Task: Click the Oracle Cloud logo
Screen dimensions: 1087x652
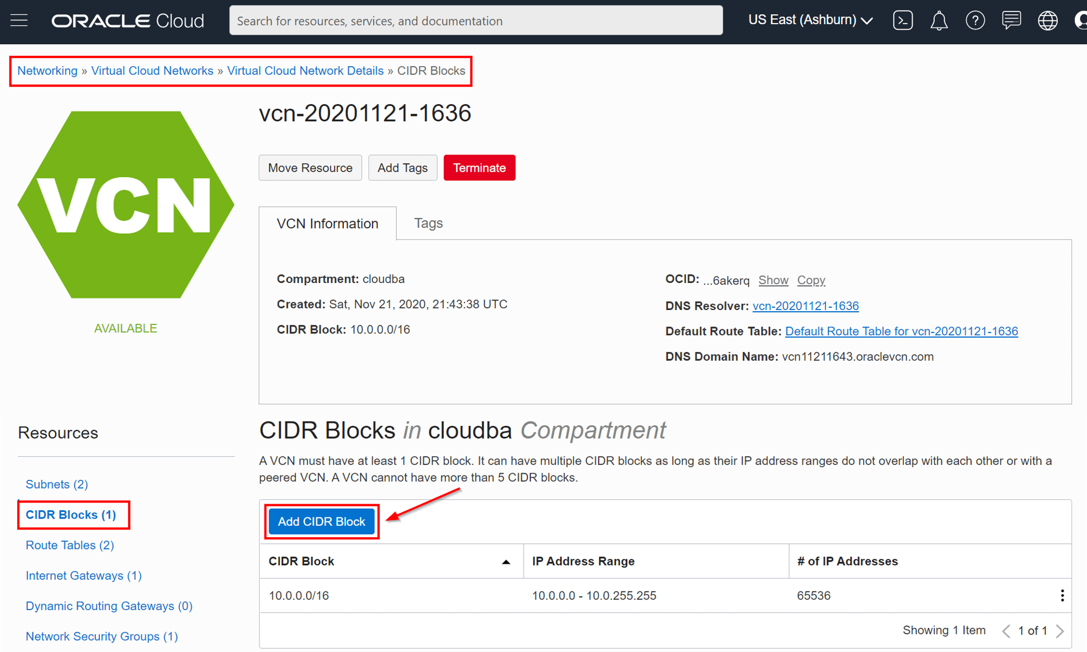Action: [x=127, y=20]
